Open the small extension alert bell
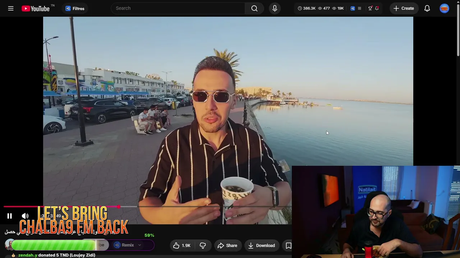The height and width of the screenshot is (258, 460). click(x=377, y=8)
